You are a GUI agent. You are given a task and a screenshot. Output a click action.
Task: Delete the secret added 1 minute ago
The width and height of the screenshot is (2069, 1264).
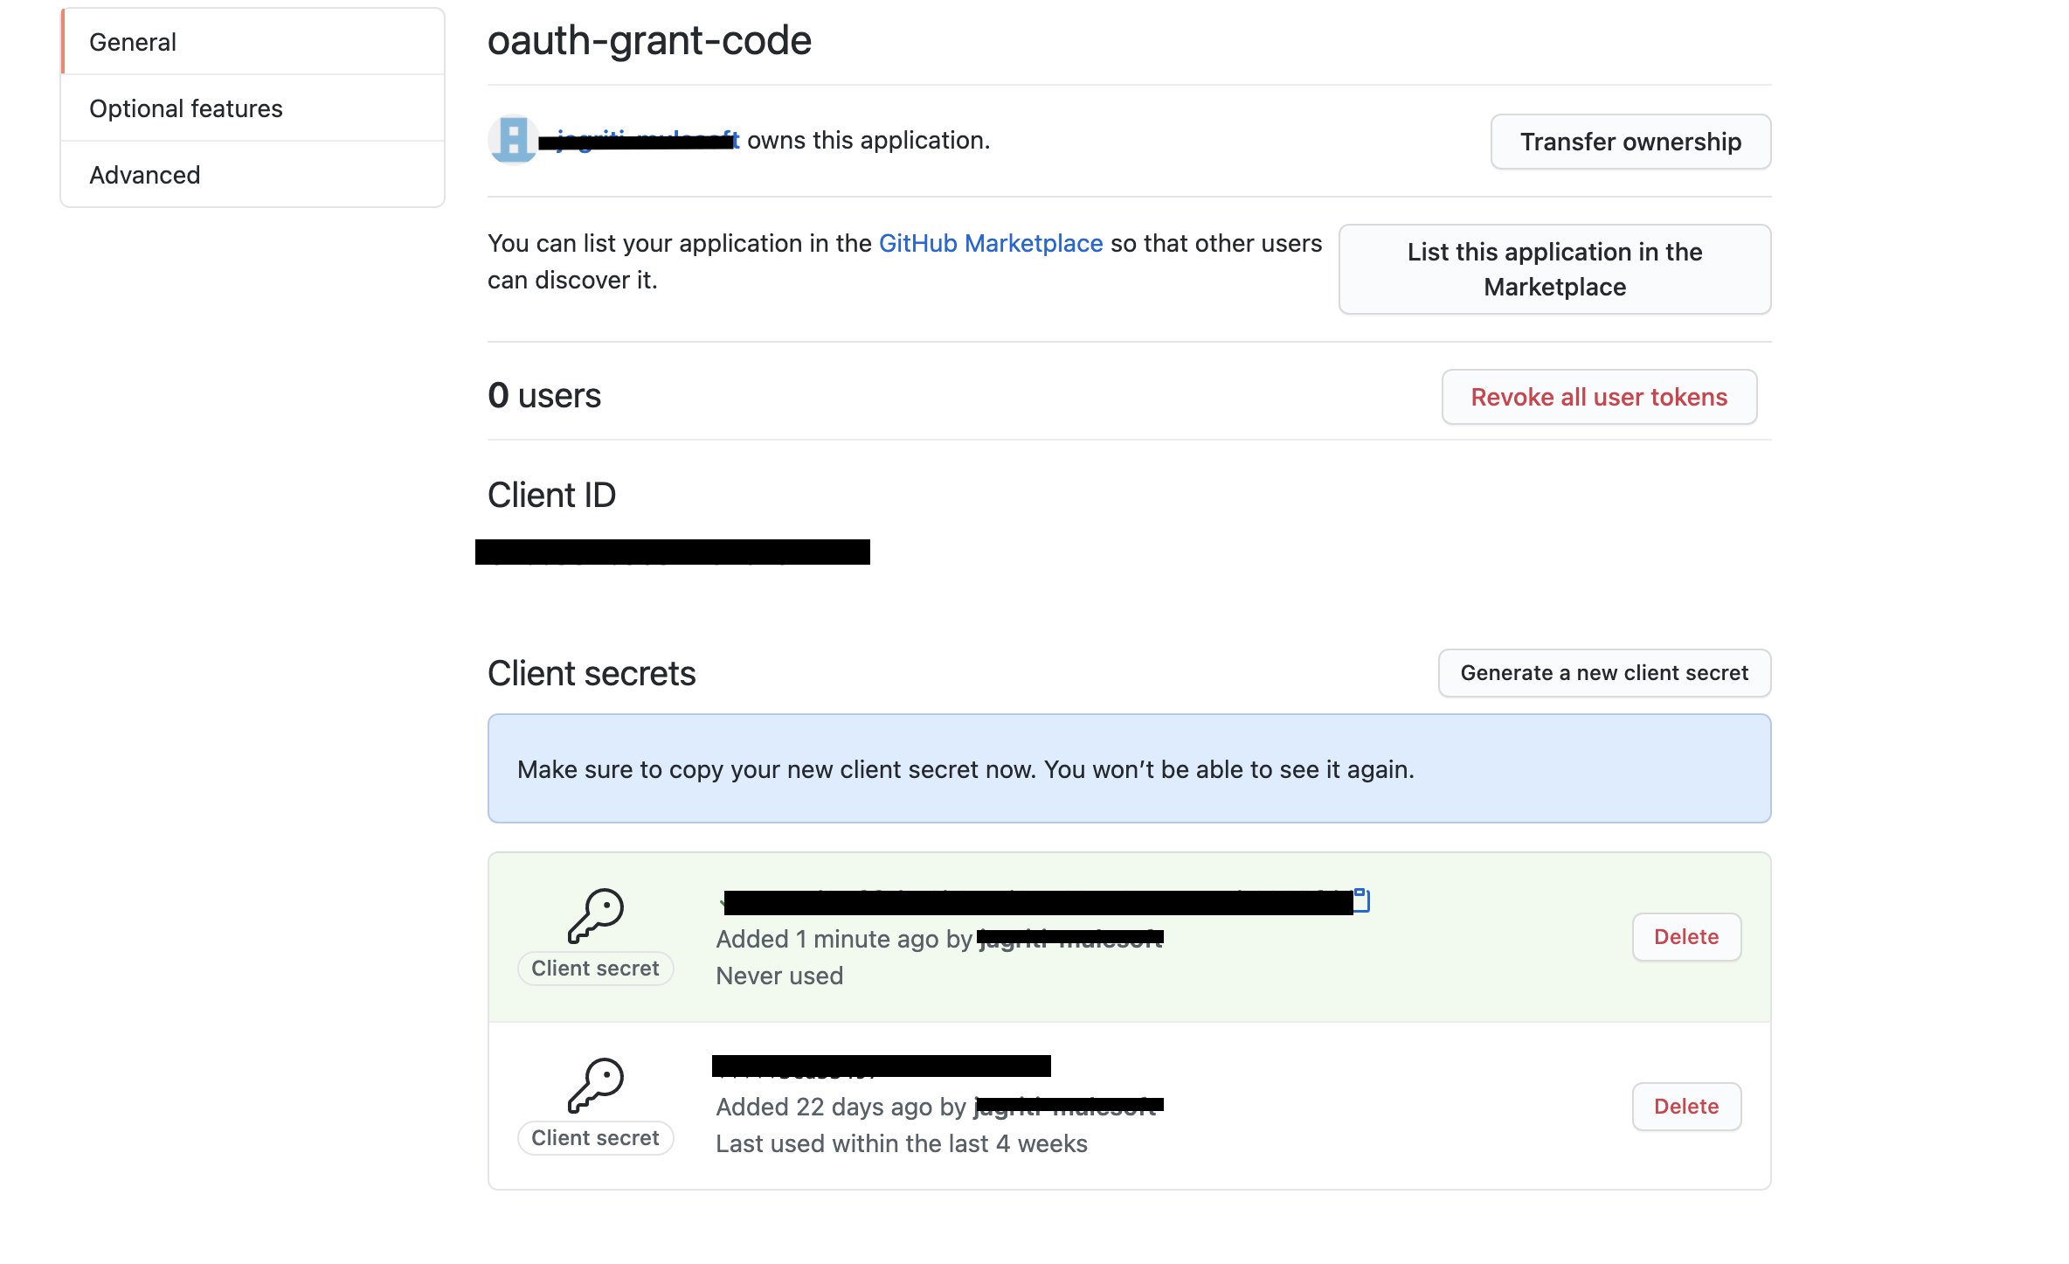coord(1685,937)
